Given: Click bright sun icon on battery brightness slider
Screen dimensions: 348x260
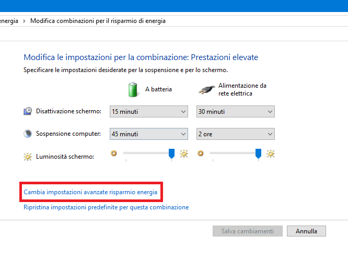Looking at the screenshot, I should click(x=183, y=153).
